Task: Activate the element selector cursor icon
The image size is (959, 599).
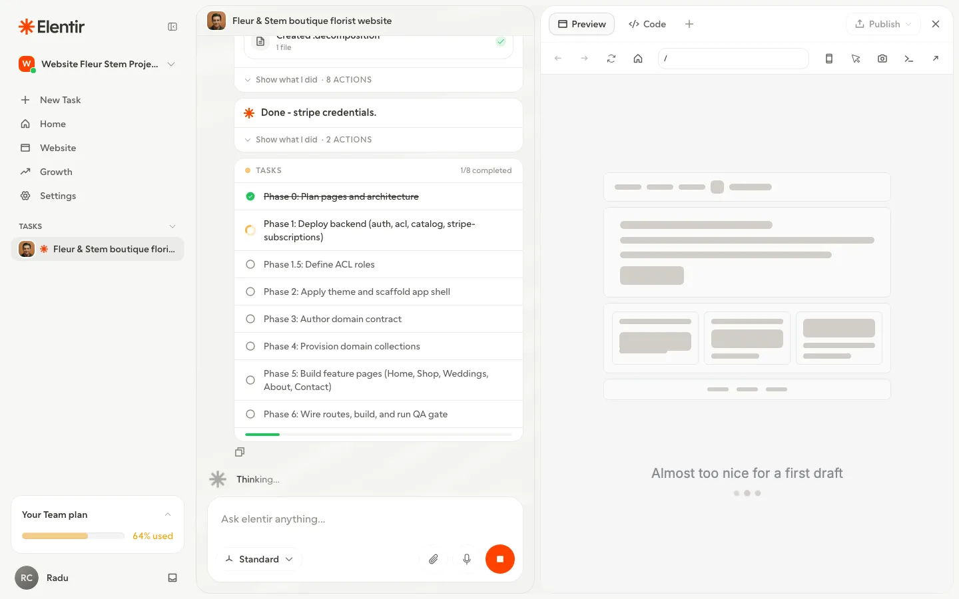Action: pos(856,59)
